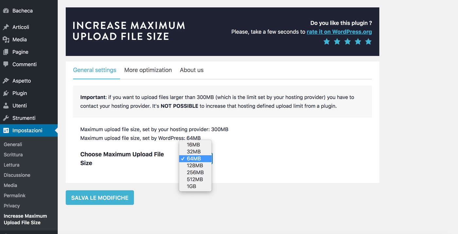Click the second rating star
Screen dimensions: 458x234
point(337,42)
